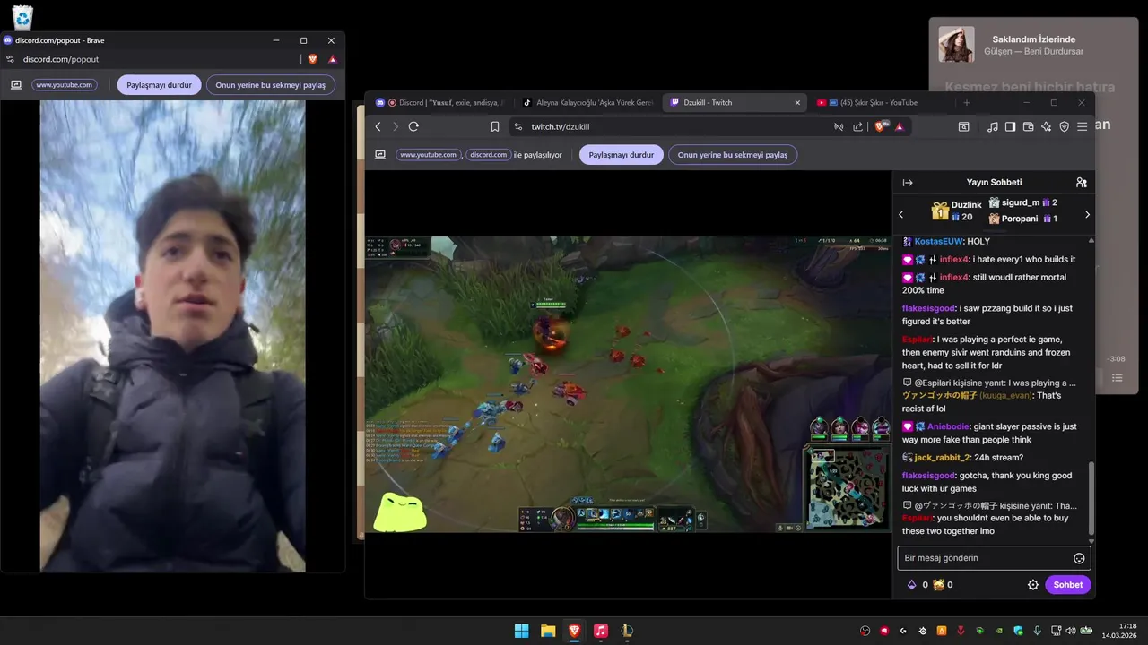This screenshot has width=1148, height=645.
Task: Open the Brave VPN shield icon
Action: click(1064, 126)
